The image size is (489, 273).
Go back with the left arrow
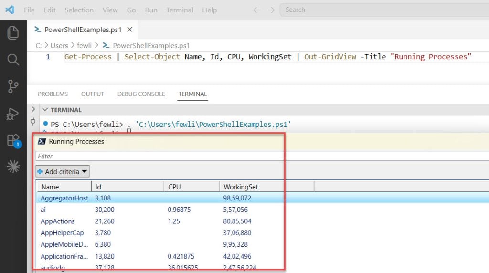pos(256,10)
